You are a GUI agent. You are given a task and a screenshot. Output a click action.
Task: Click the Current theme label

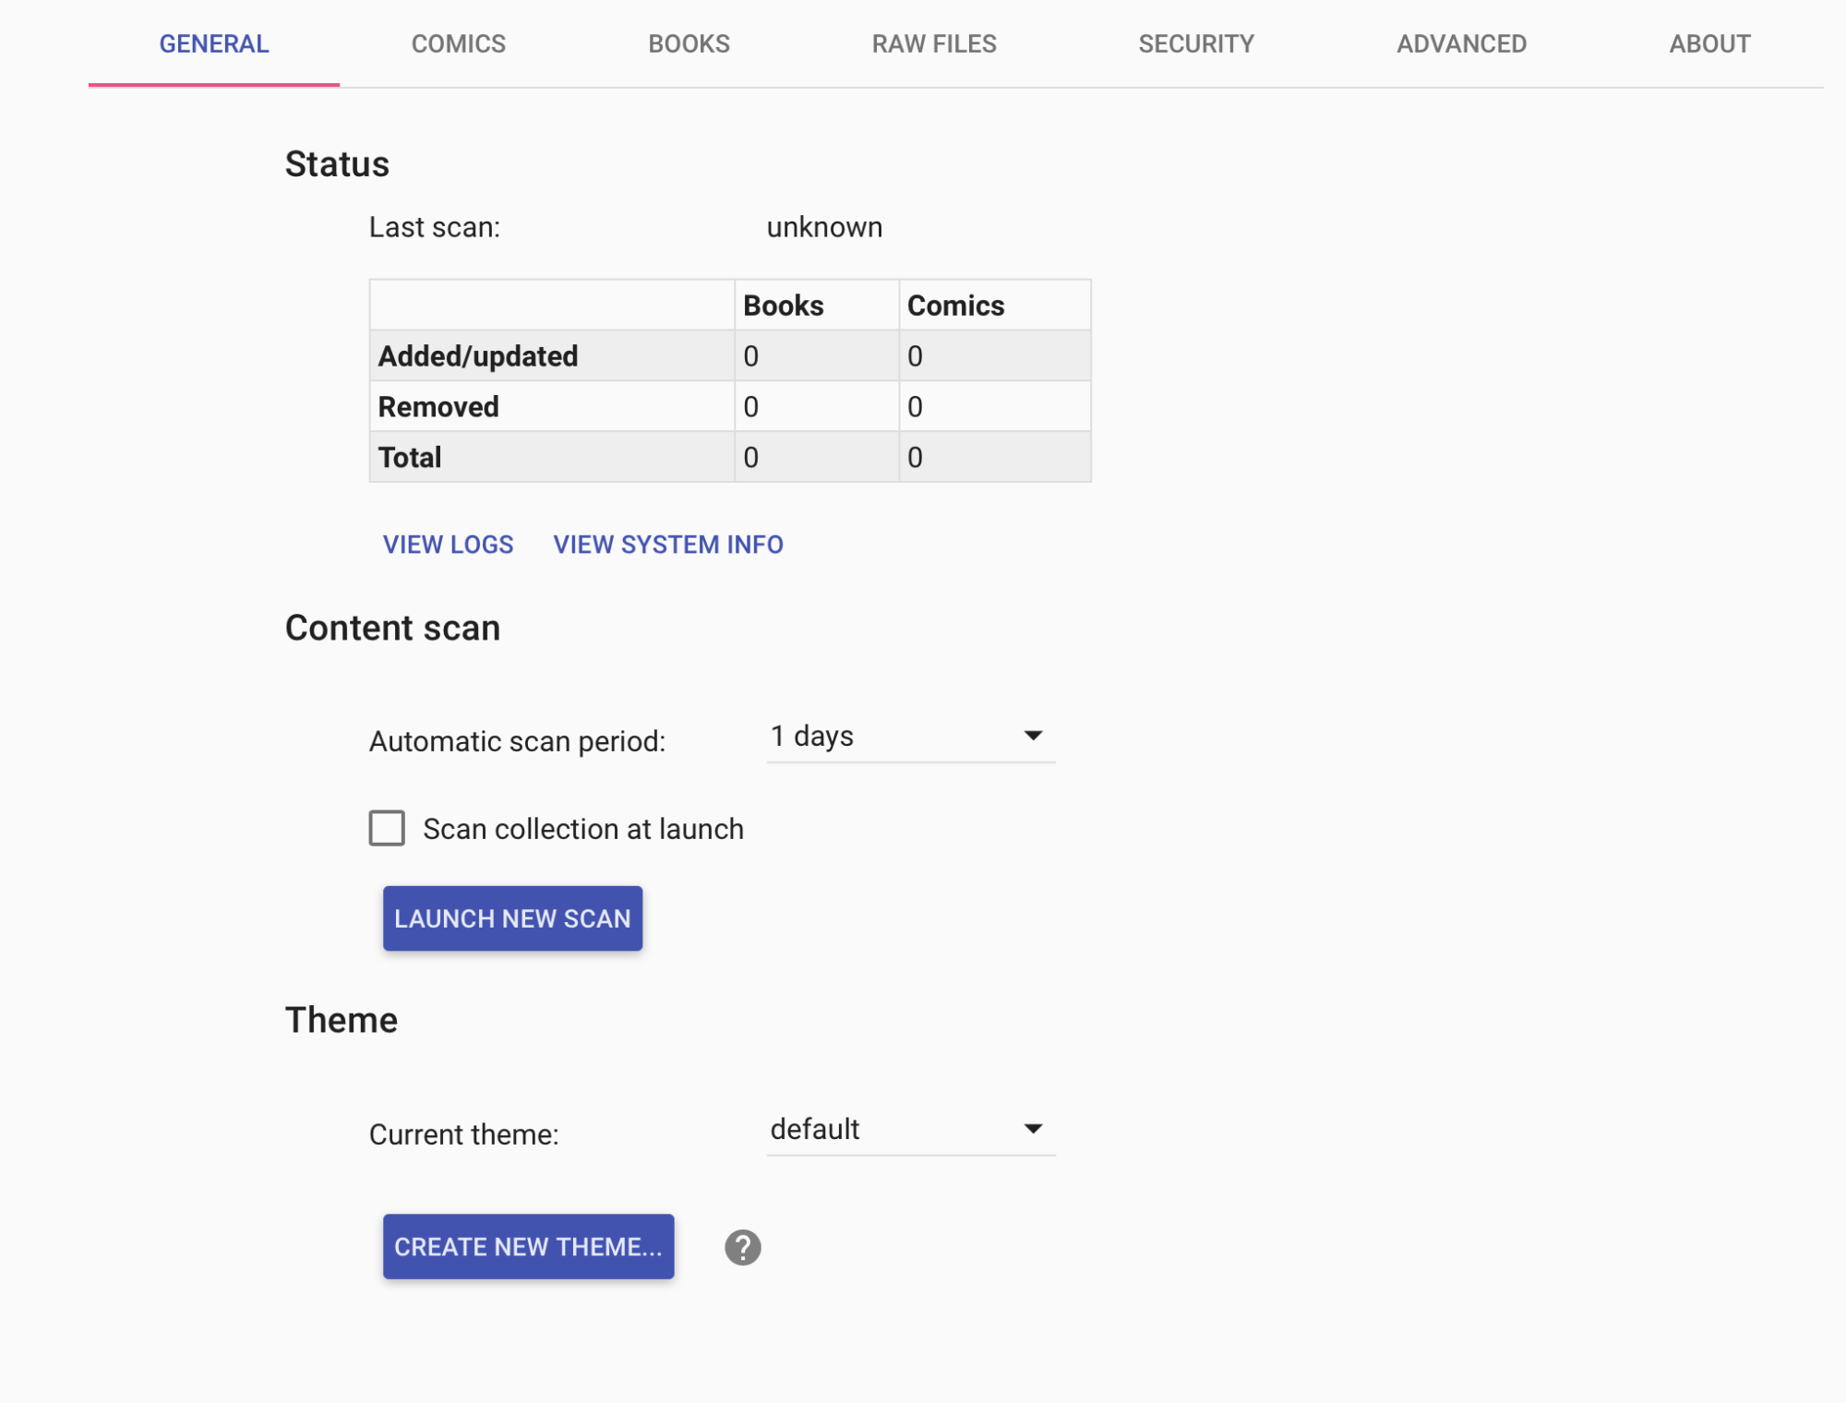463,1134
